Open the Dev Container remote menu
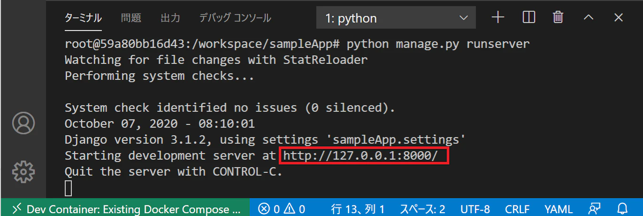 click(125, 208)
